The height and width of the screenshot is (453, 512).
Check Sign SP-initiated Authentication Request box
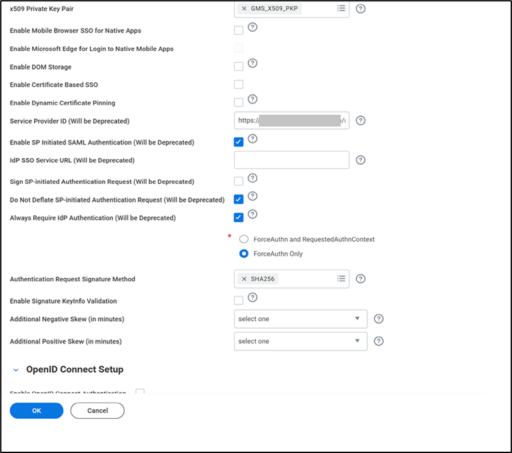pos(239,182)
